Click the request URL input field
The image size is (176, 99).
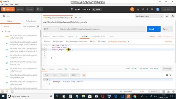tap(102, 29)
